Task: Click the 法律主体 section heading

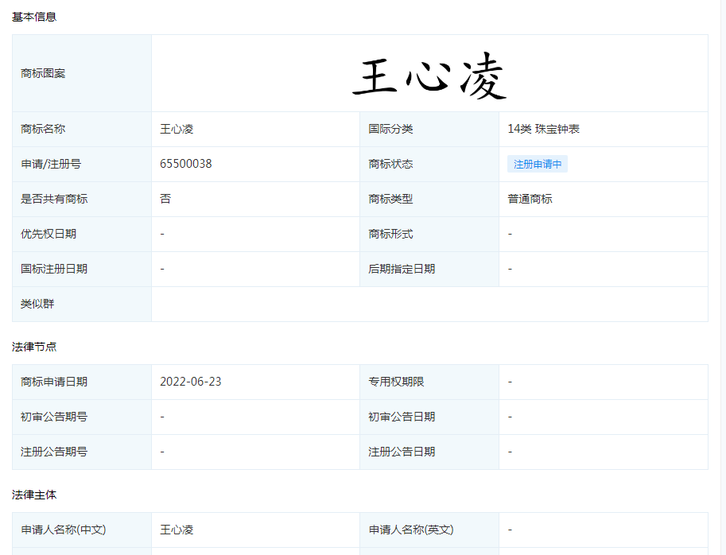Action: coord(34,495)
